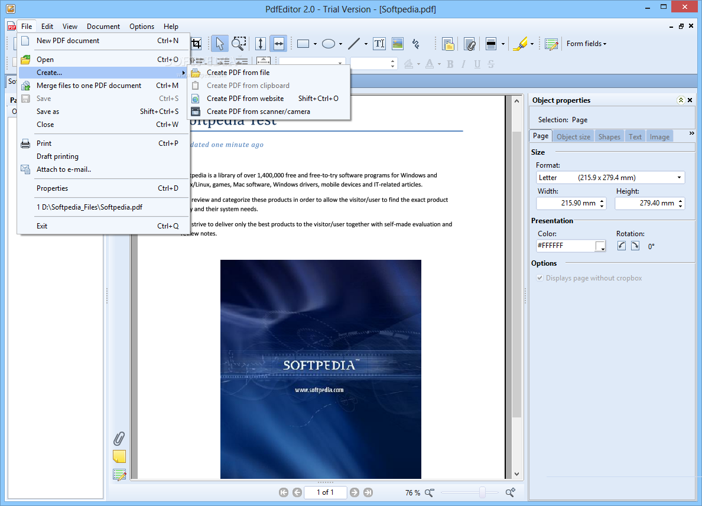The width and height of the screenshot is (702, 506).
Task: Switch to the Image properties tab
Action: point(659,137)
